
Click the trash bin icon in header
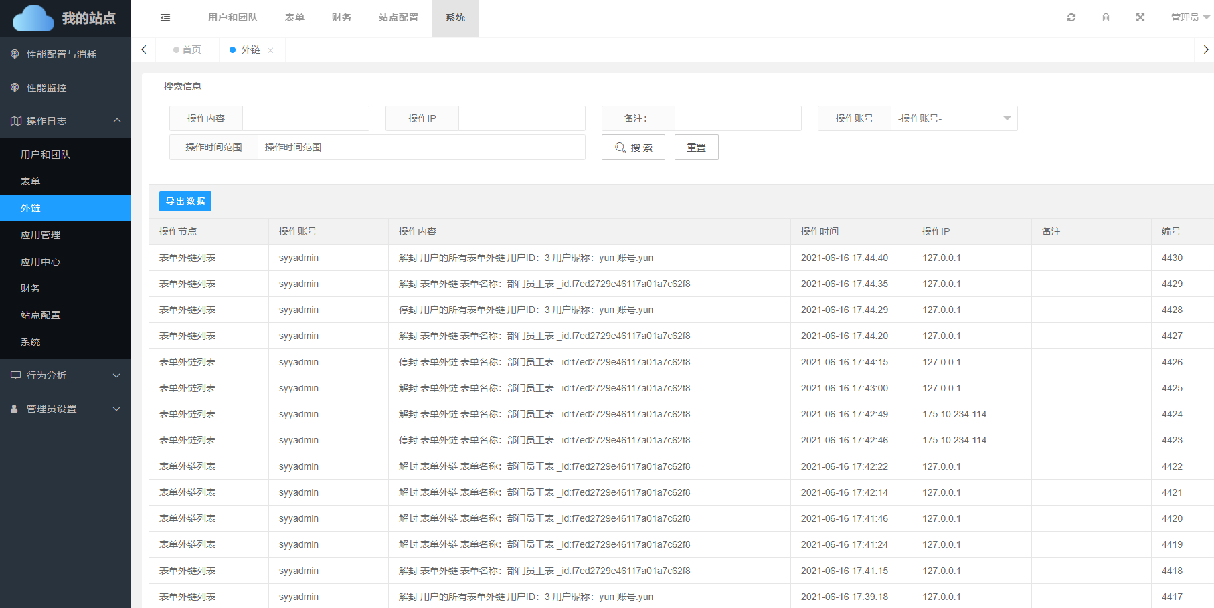point(1106,18)
